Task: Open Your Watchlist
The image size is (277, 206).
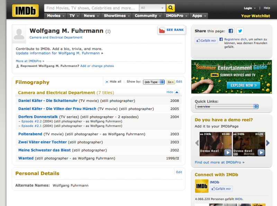Action: coord(256,16)
